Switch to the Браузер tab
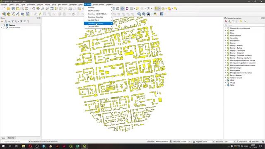The height and width of the screenshot is (149, 265). tap(11, 138)
